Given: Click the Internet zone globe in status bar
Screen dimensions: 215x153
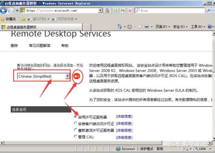Looking at the screenshot, I should pyautogui.click(x=118, y=149).
